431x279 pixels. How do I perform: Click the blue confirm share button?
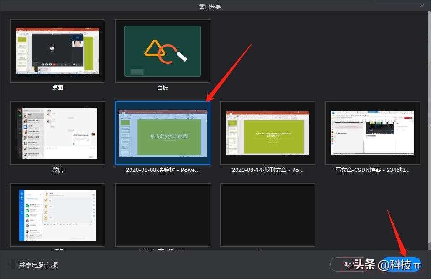[402, 264]
